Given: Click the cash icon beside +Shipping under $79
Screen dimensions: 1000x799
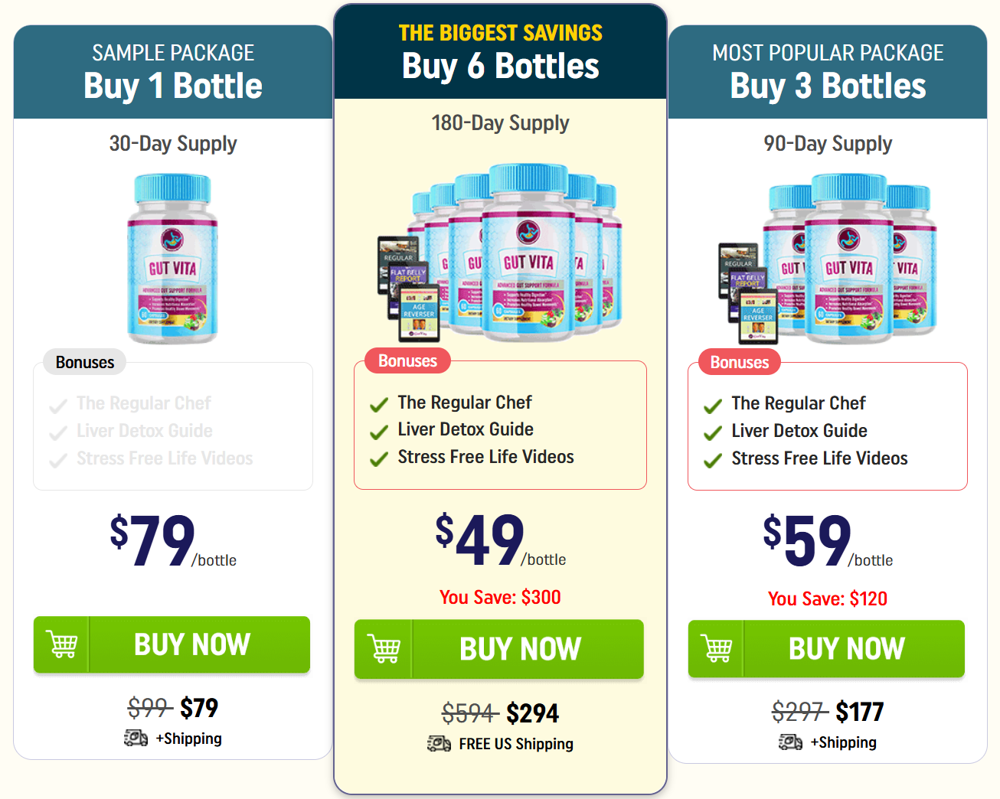Looking at the screenshot, I should pos(136,739).
